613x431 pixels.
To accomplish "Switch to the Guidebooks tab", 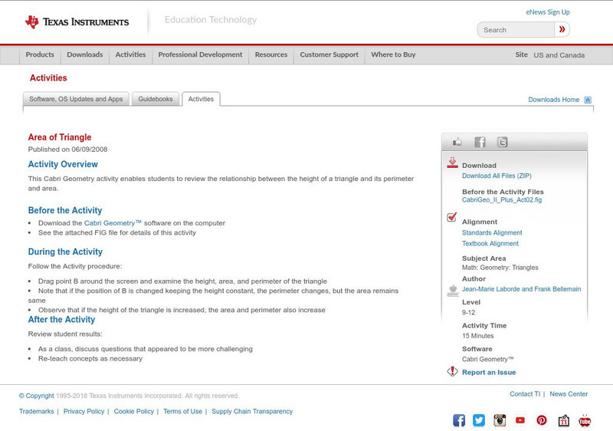I will (156, 99).
